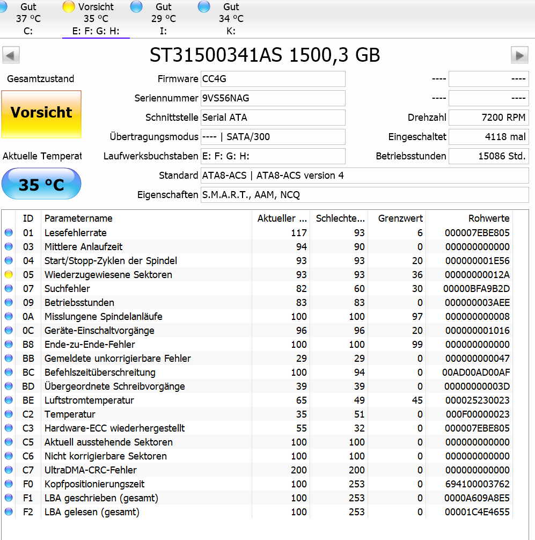Select the K: drive tab
The width and height of the screenshot is (535, 540).
pos(231,19)
